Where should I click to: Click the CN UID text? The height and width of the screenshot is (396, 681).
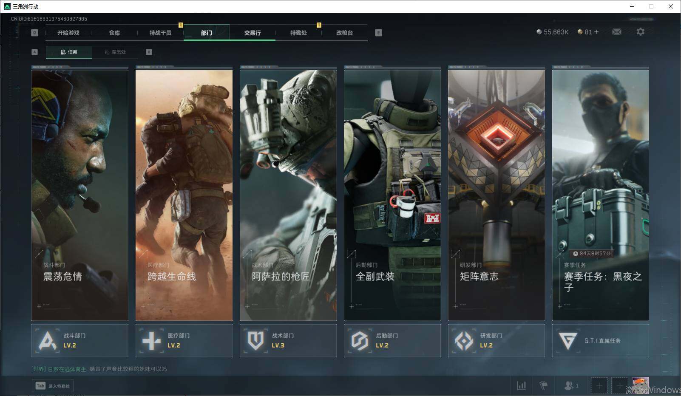click(49, 19)
